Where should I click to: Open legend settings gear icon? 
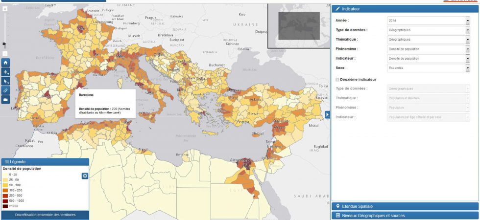[85, 176]
